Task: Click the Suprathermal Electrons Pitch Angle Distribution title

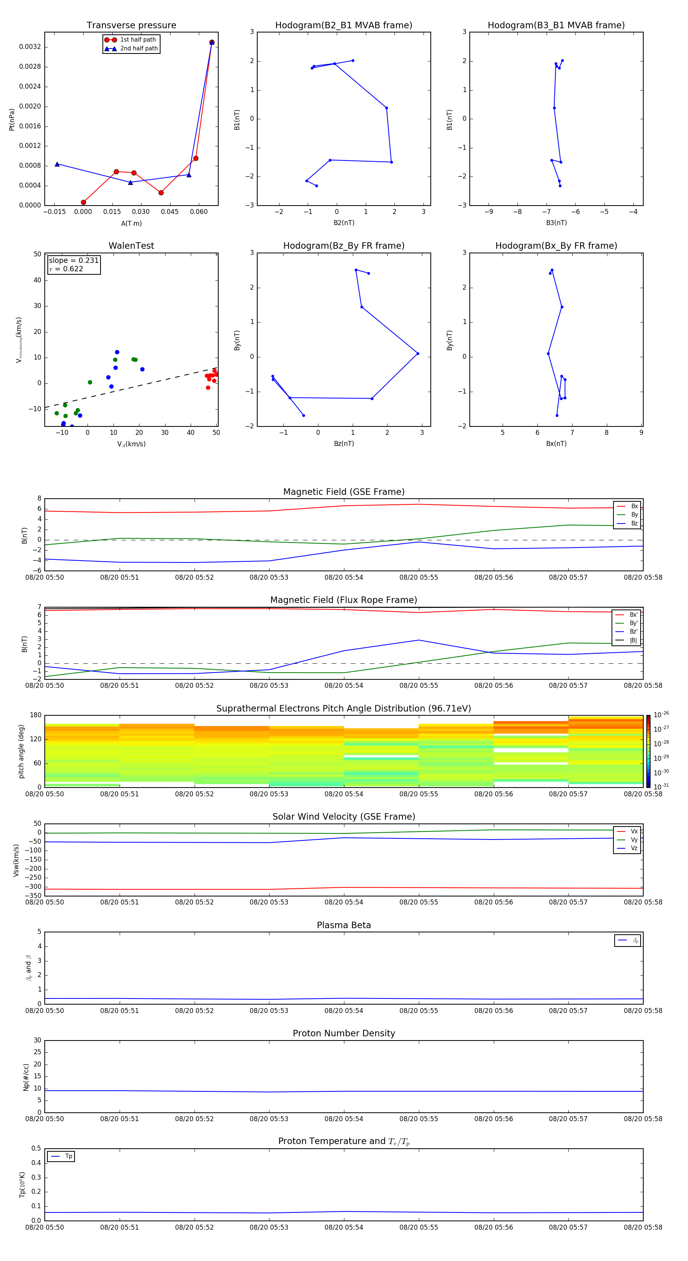Action: click(x=344, y=709)
